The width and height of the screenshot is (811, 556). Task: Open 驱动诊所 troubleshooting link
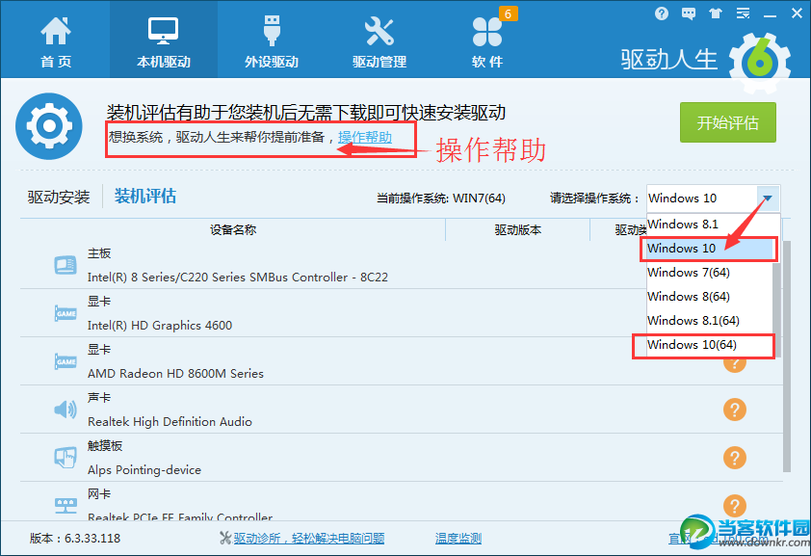(309, 539)
